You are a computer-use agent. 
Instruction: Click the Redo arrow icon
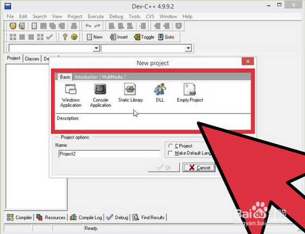[97, 26]
